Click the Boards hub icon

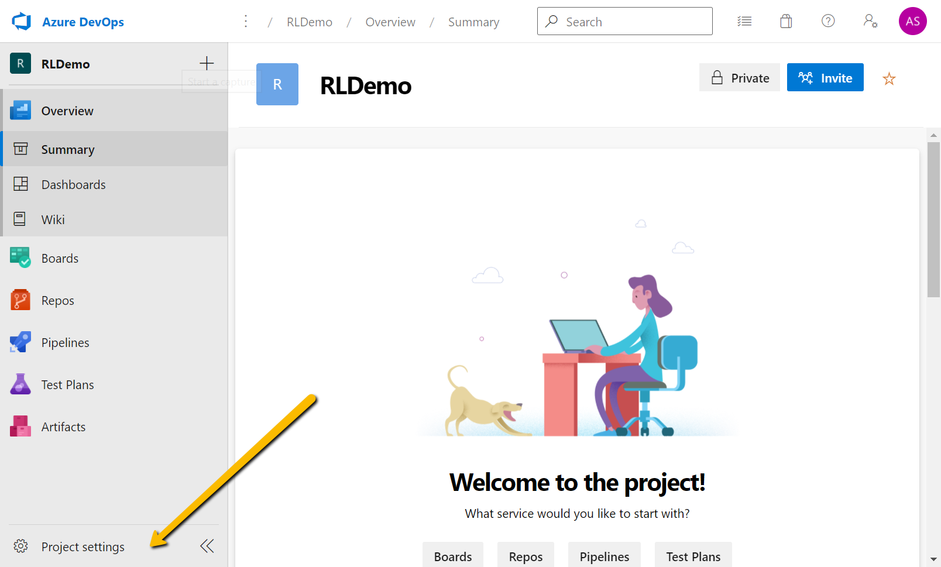tap(20, 257)
